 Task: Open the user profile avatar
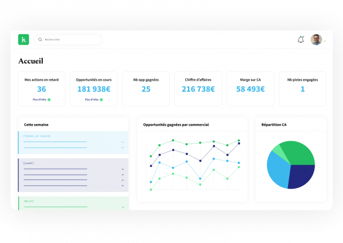(316, 39)
